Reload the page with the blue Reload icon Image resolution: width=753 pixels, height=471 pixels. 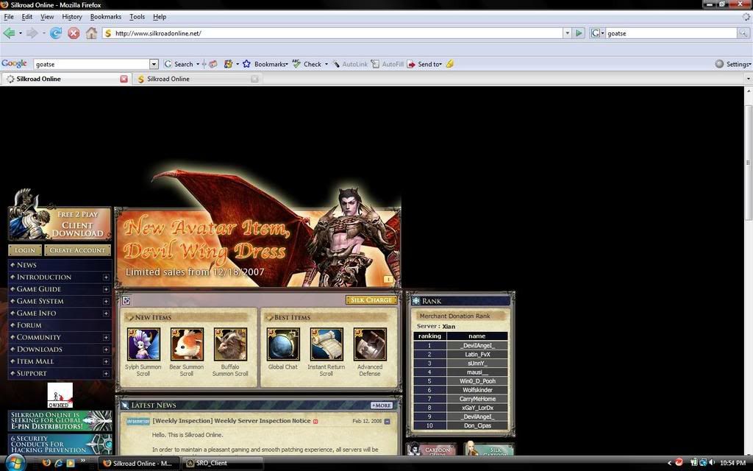56,33
